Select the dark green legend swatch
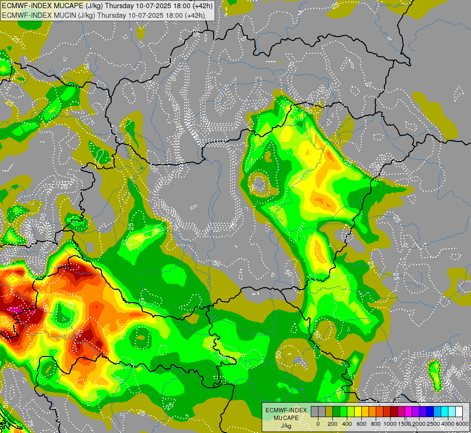Screen dimensions: 471x433 tap(336, 411)
